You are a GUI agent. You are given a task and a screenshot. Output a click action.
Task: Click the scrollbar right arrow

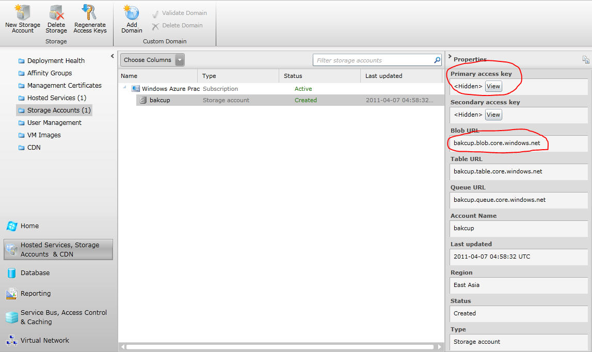(439, 347)
